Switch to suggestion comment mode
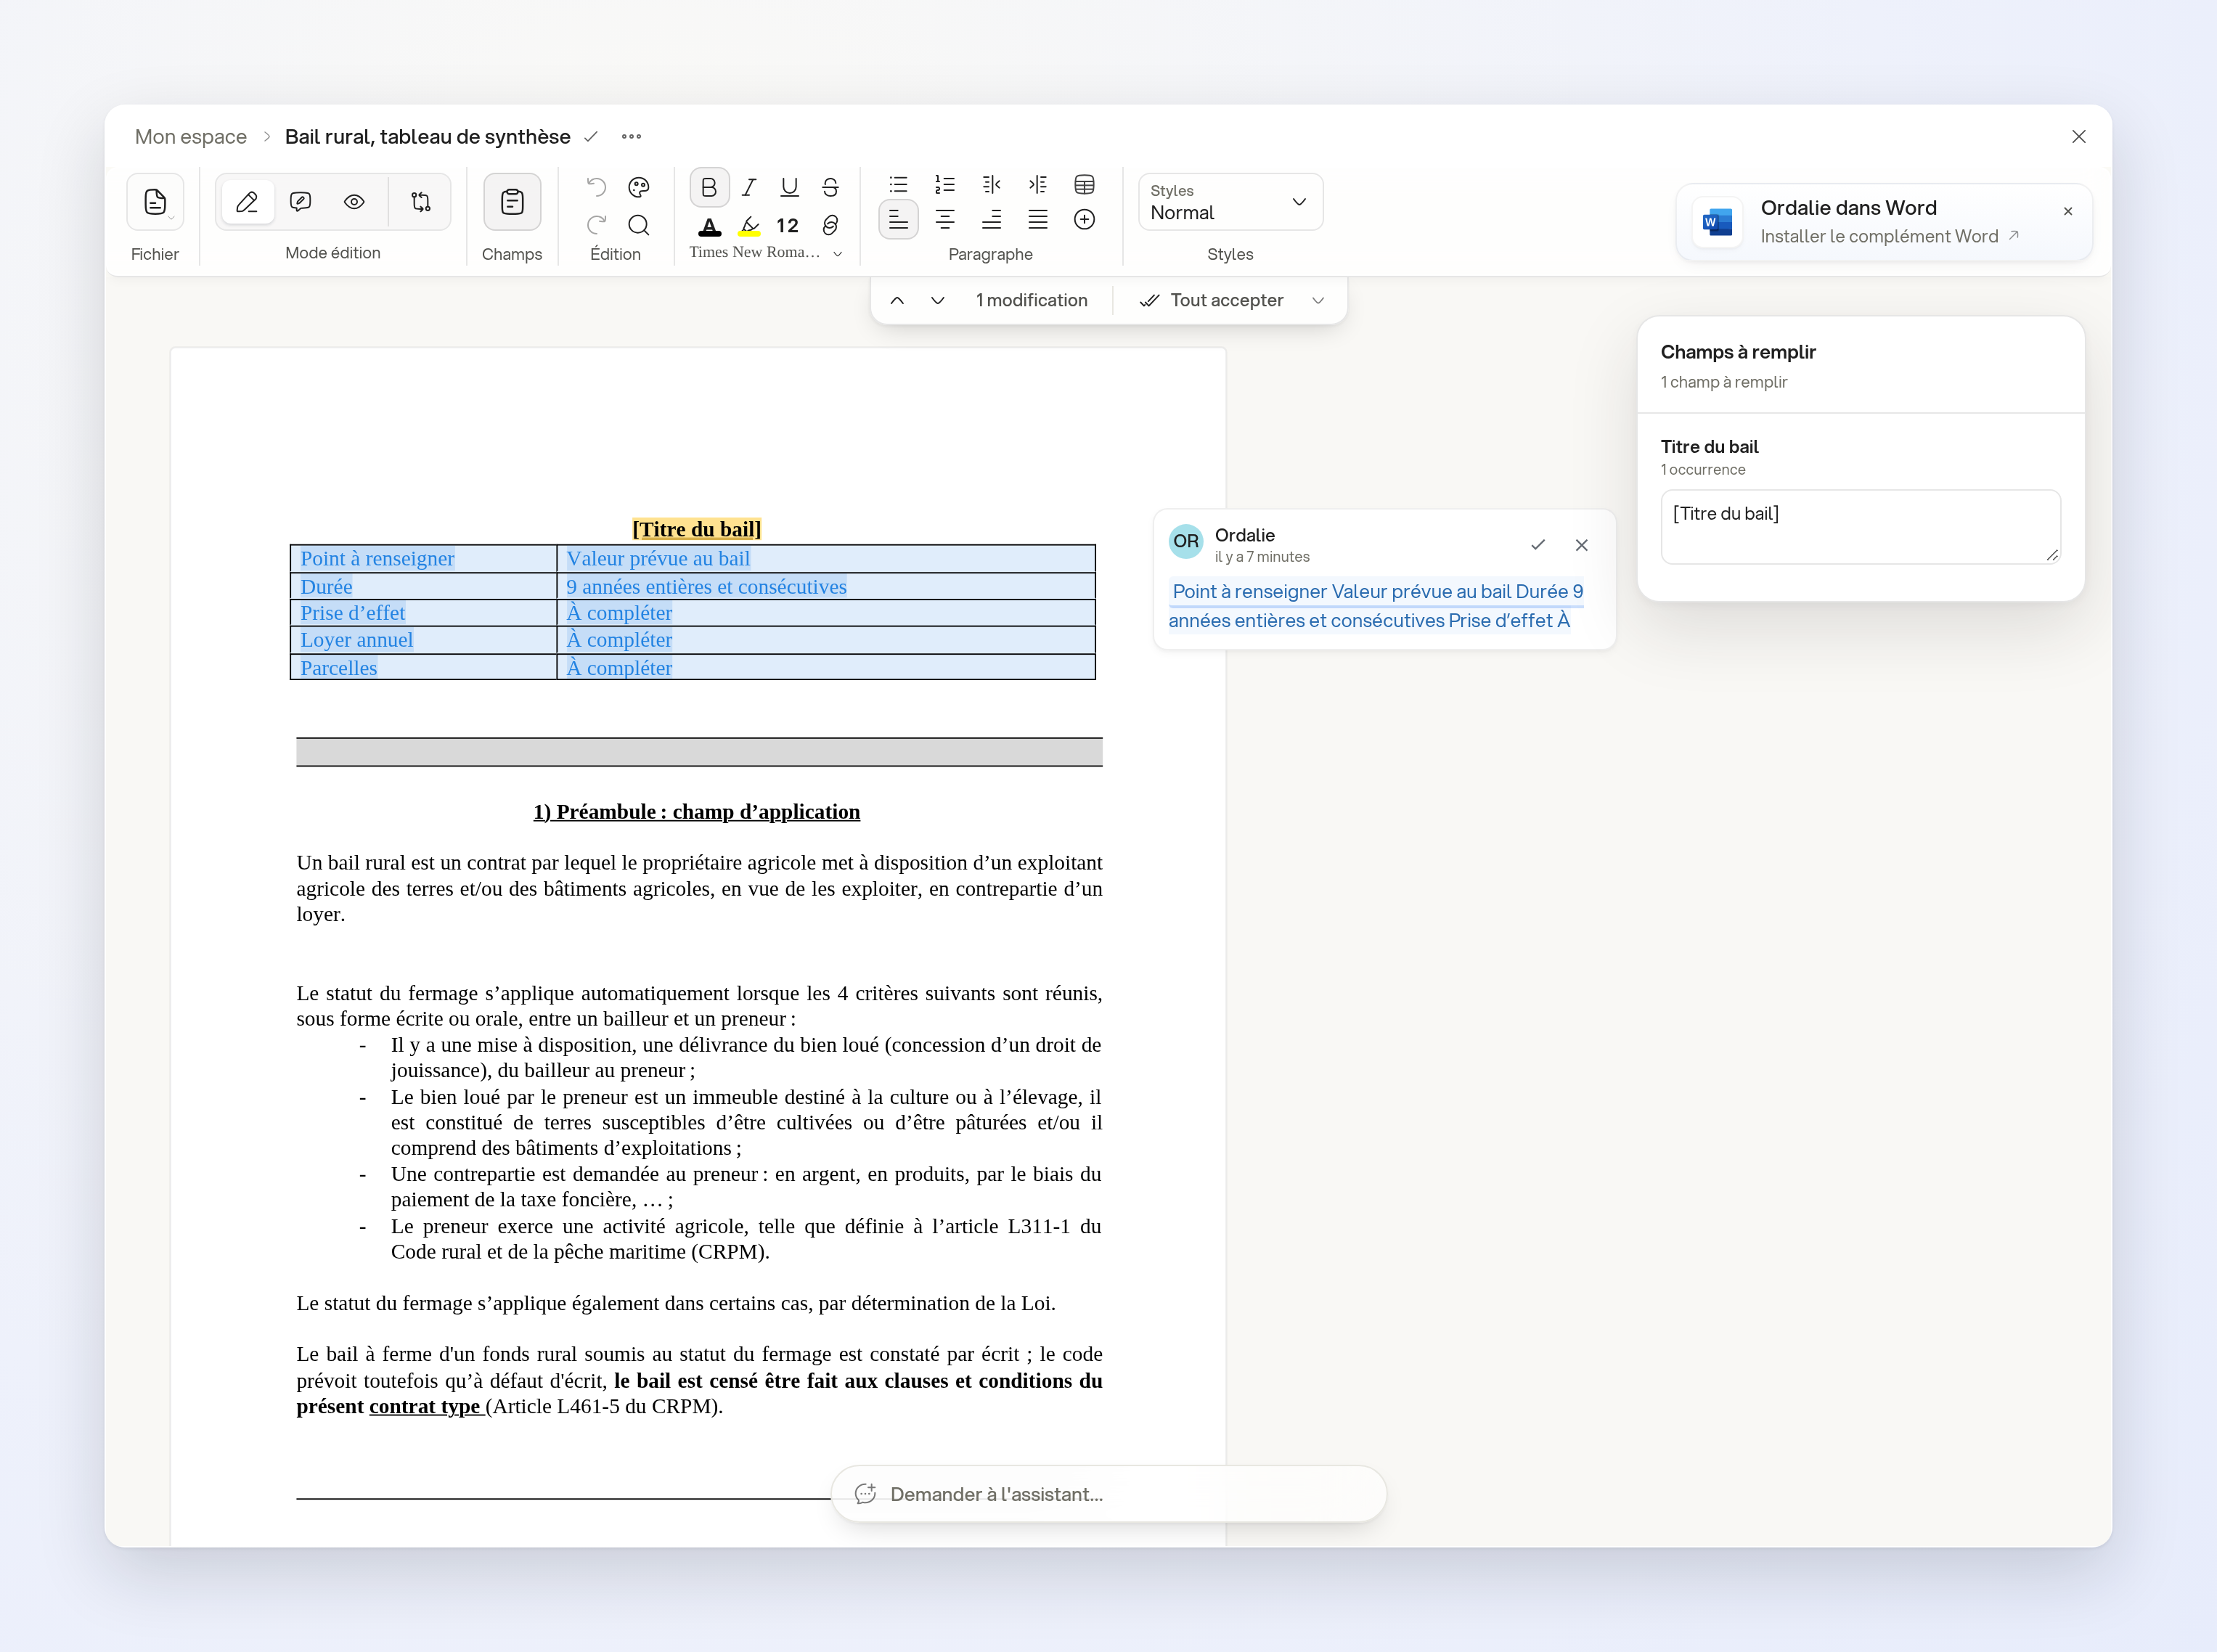2217x1652 pixels. pyautogui.click(x=300, y=202)
